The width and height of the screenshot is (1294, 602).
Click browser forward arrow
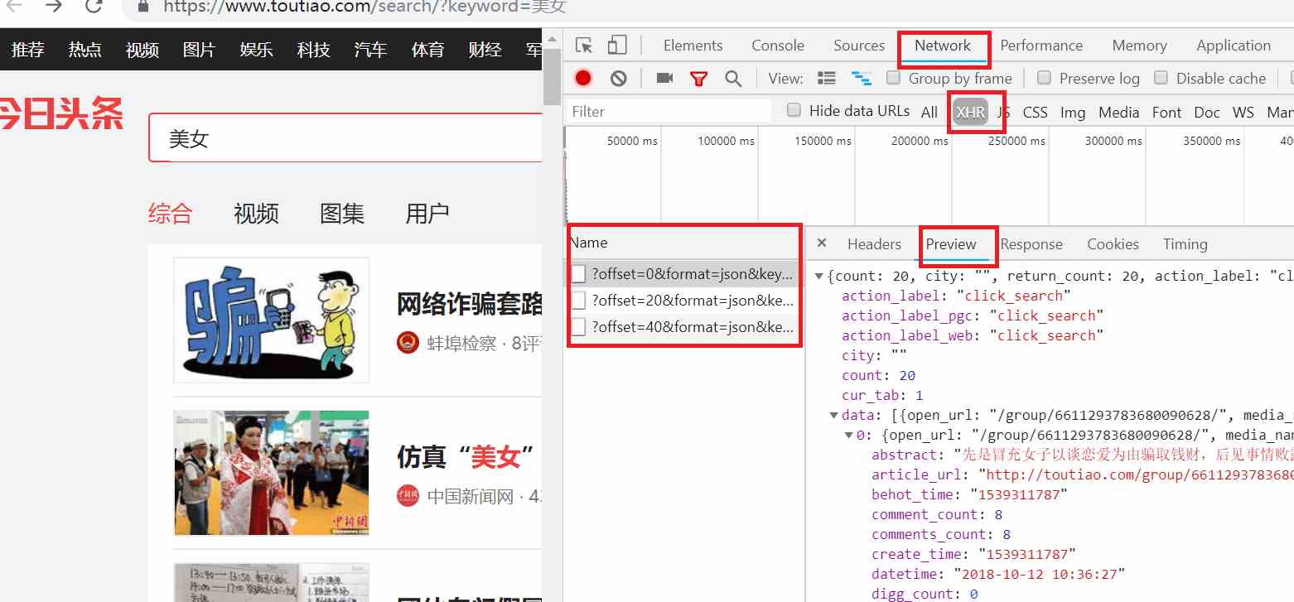tap(54, 7)
